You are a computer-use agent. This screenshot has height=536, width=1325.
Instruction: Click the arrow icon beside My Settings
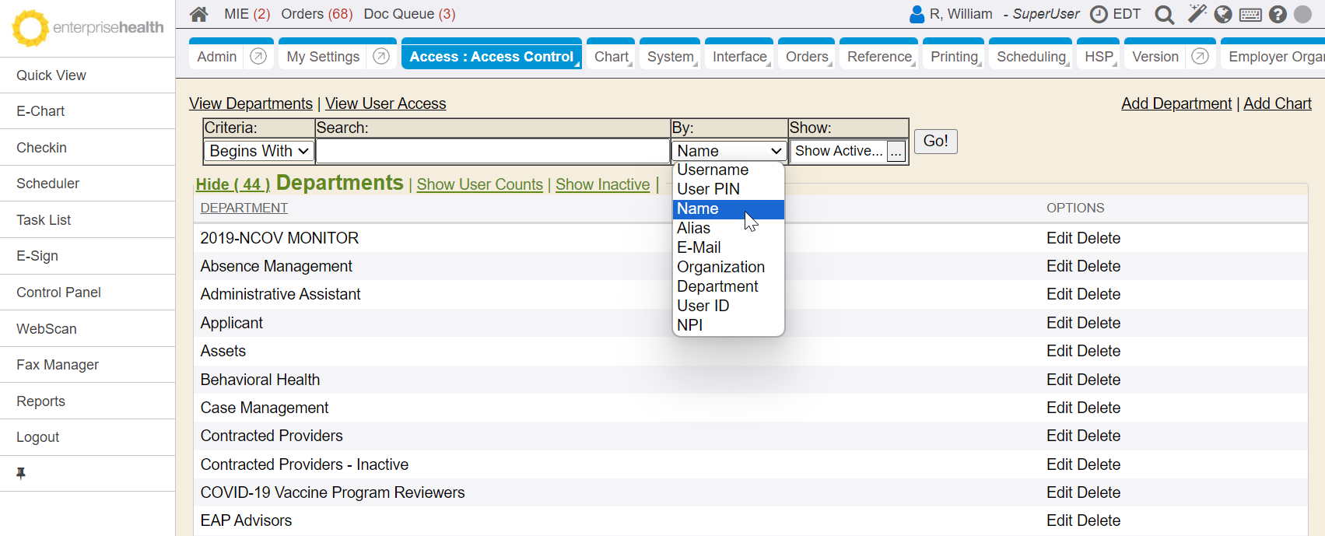click(x=381, y=56)
